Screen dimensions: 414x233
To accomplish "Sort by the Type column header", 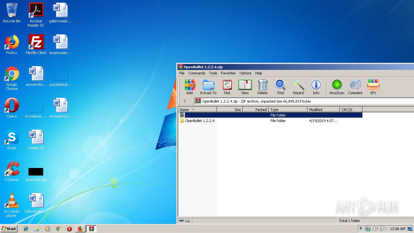I will [288, 110].
